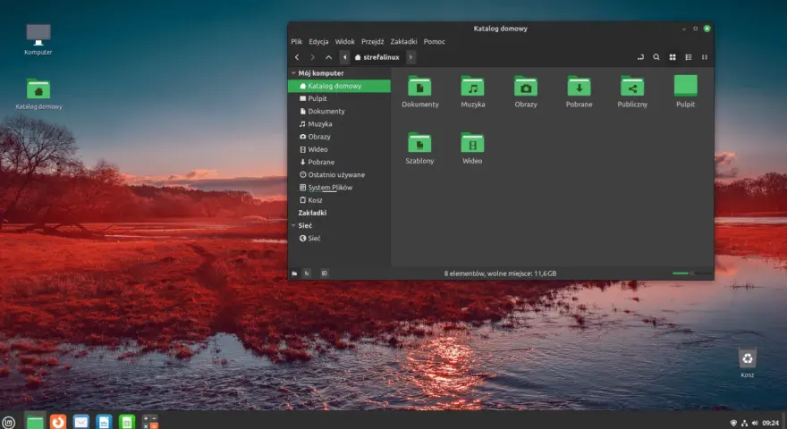787x429 pixels.
Task: Select Wideo in the sidebar
Action: pyautogui.click(x=339, y=149)
